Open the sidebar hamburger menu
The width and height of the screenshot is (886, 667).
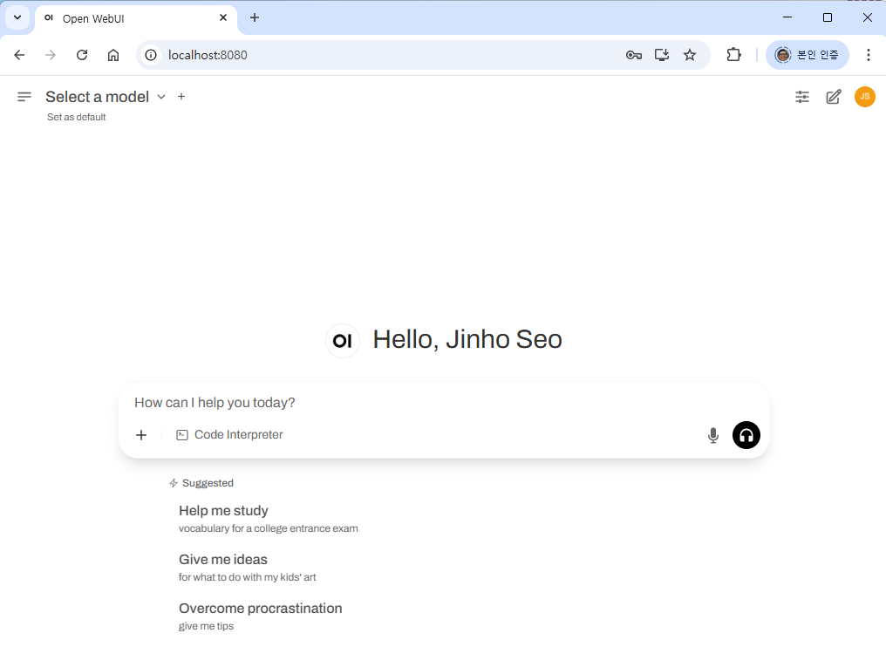(x=24, y=97)
